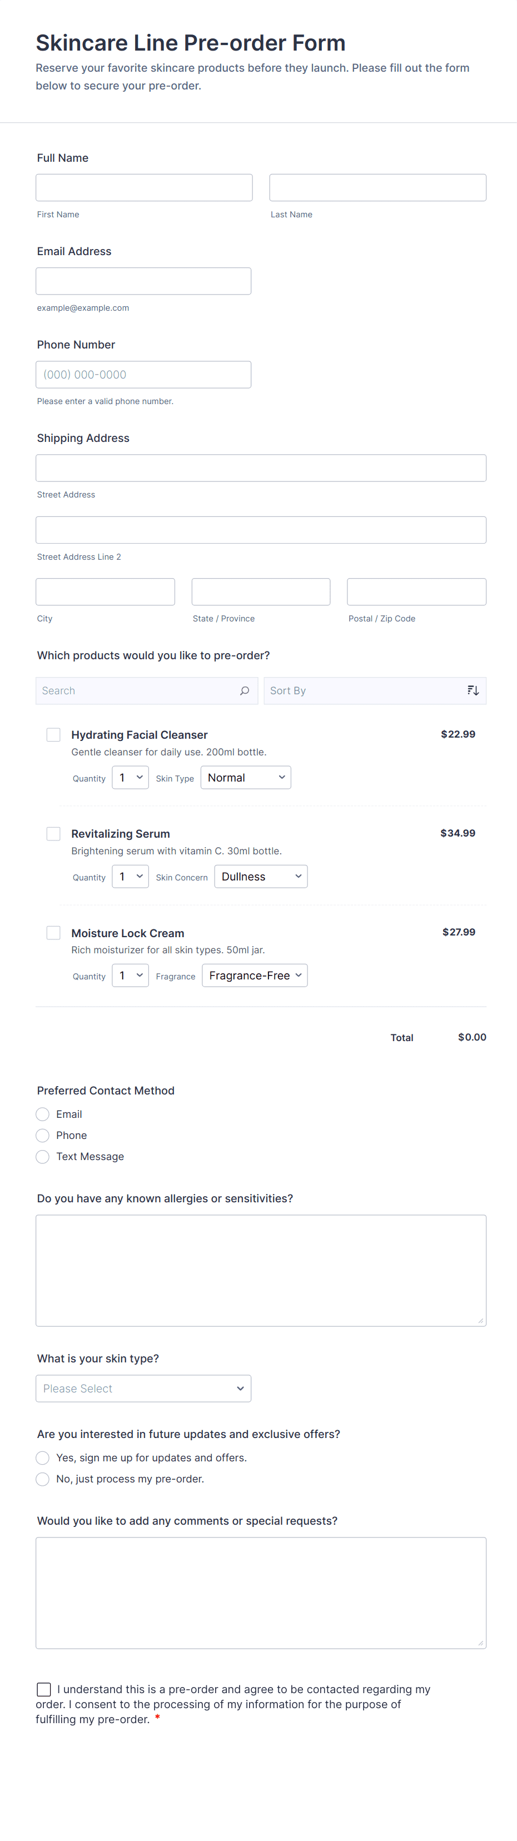Choose 'Yes, sign me up for updates'

point(43,1457)
